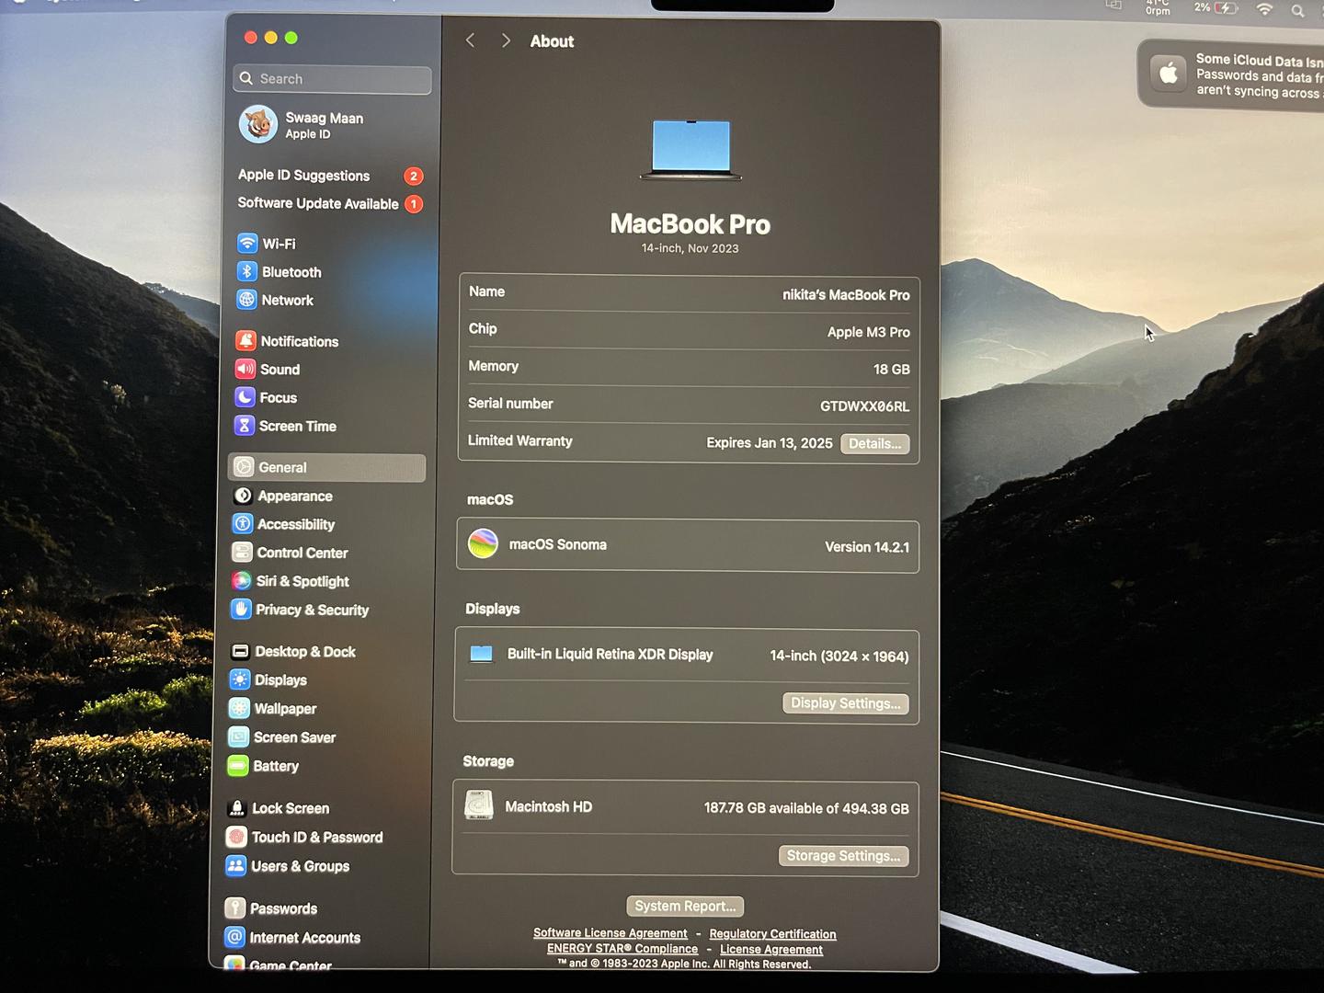Open Software Update Available item
This screenshot has height=993, width=1324.
tap(330, 203)
